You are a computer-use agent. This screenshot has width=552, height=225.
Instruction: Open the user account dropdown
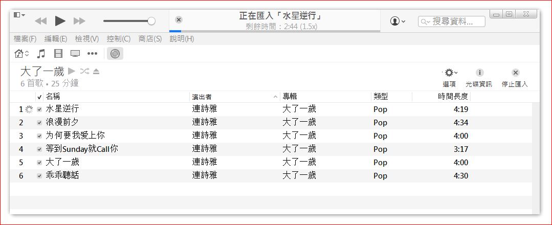click(398, 21)
